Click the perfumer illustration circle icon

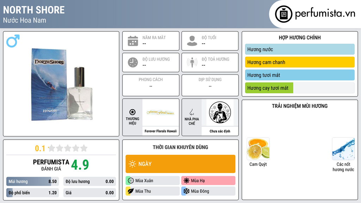pyautogui.click(x=220, y=112)
